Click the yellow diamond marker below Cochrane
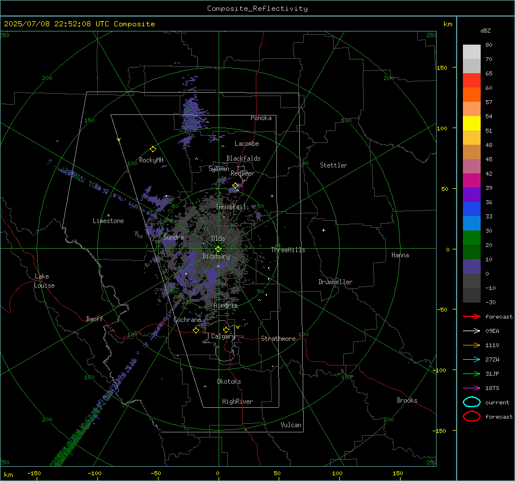 (196, 330)
